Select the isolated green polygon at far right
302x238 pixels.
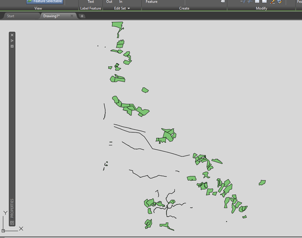tap(262, 182)
